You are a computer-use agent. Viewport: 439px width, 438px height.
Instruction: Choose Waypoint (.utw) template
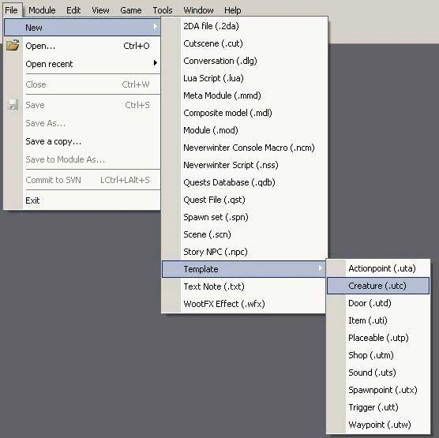coord(378,425)
